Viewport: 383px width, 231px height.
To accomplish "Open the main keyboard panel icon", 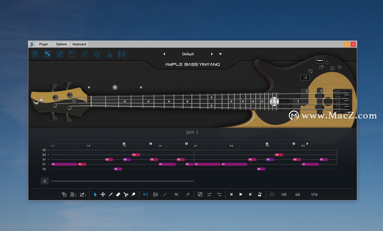I will (35, 54).
